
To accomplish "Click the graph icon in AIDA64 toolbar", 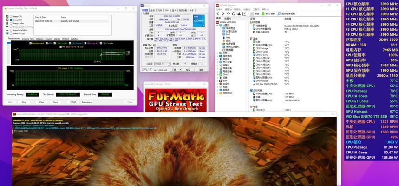I will (x=244, y=14).
